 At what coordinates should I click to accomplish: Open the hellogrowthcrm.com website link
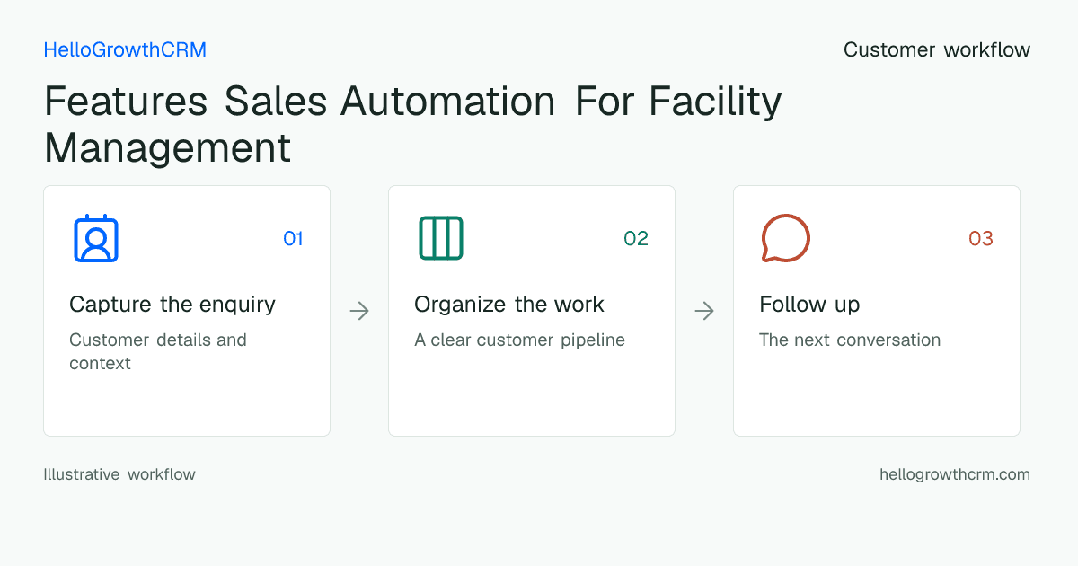[955, 474]
